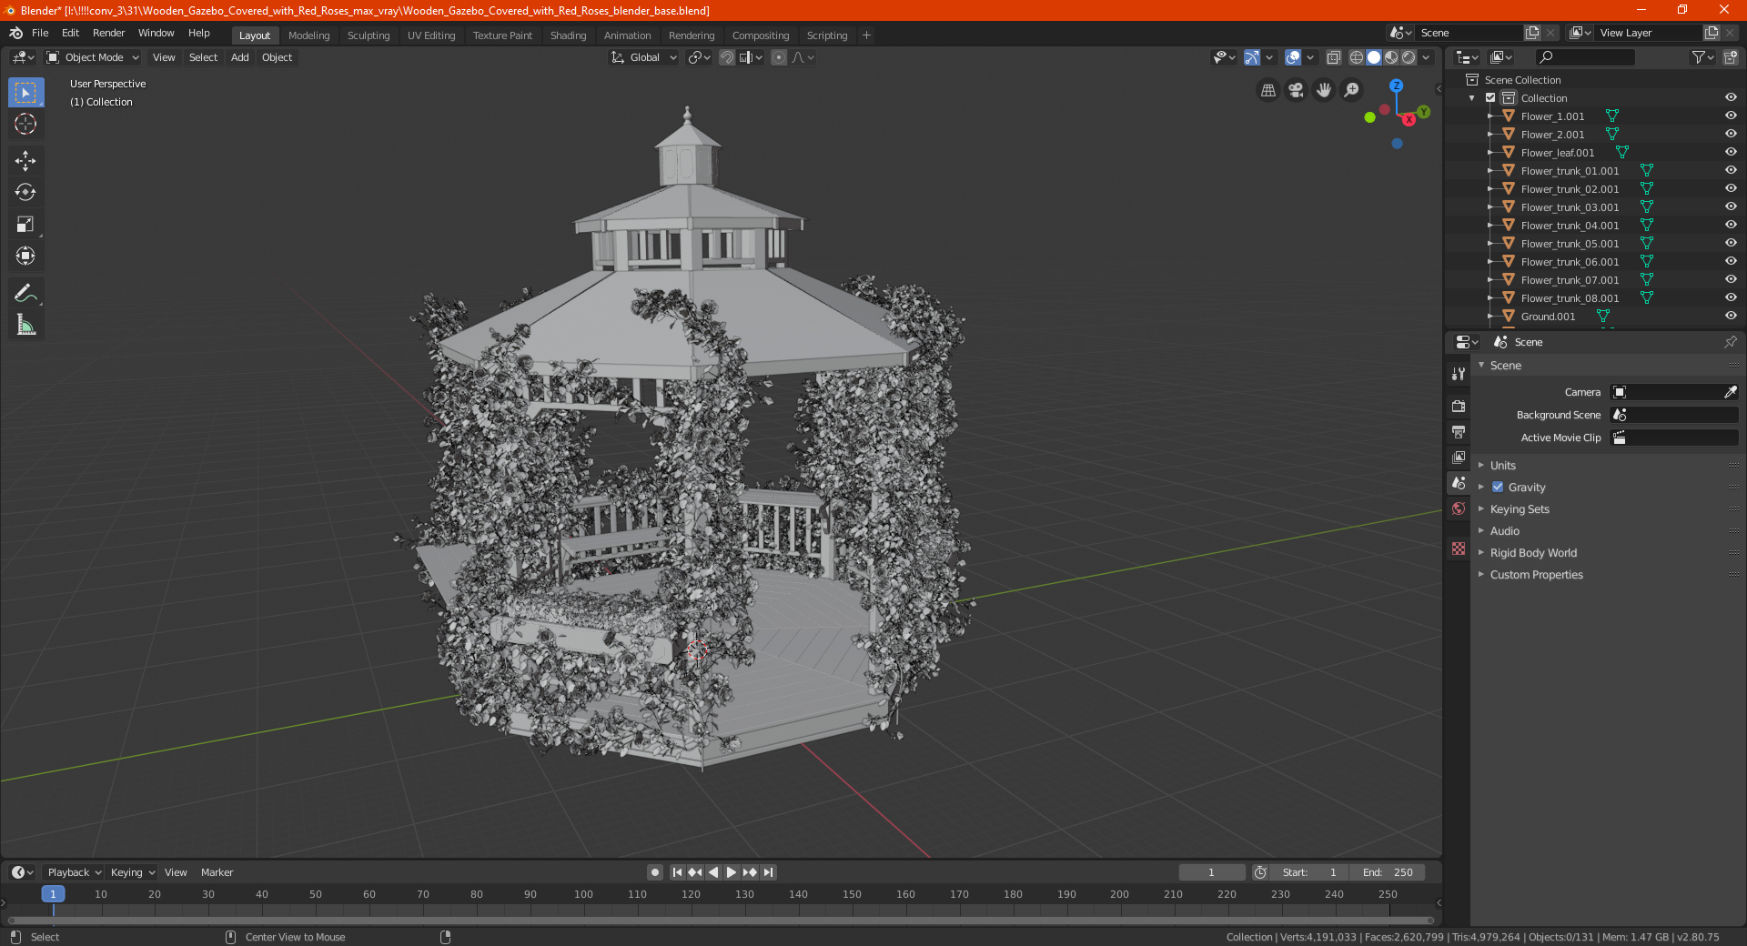Toggle proportional editing
Screen dimensions: 1747x946
[779, 57]
